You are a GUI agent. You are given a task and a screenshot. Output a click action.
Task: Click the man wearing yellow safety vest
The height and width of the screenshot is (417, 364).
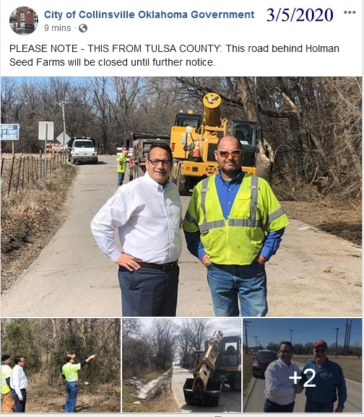point(234,226)
